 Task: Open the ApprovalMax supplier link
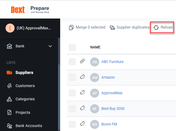point(112,93)
